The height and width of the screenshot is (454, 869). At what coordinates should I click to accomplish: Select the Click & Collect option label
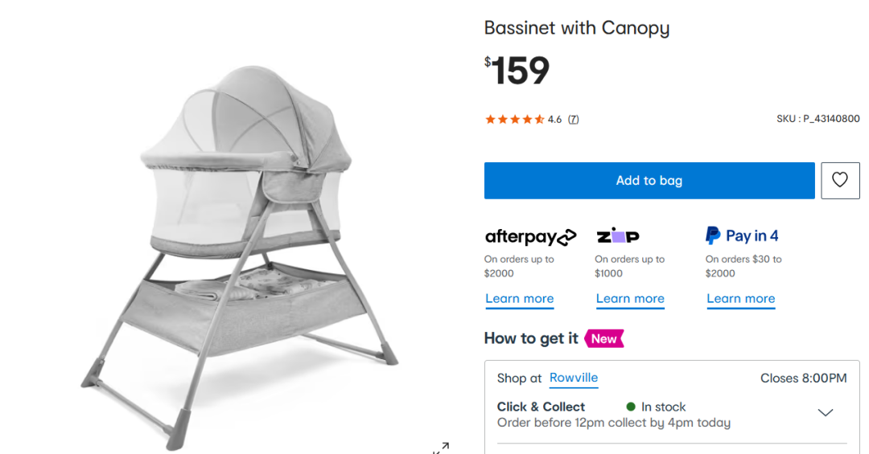point(541,407)
